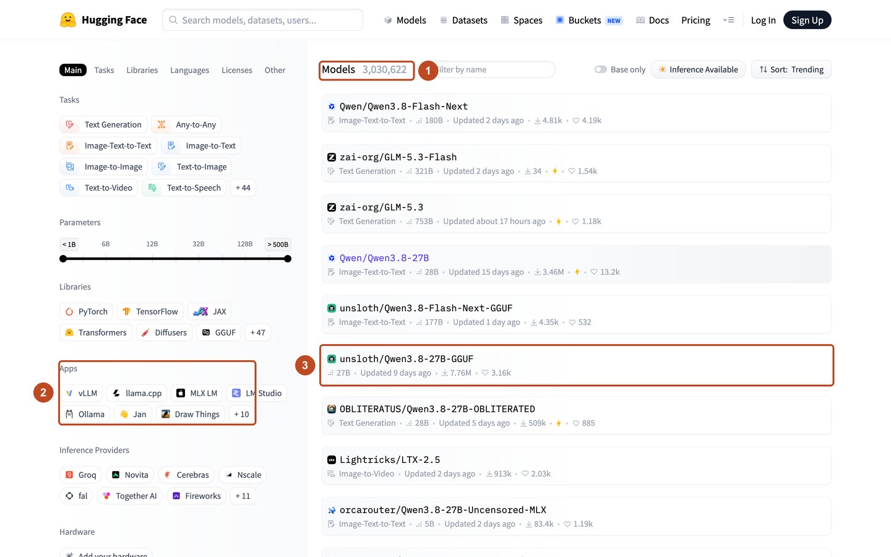This screenshot has width=891, height=557.
Task: Expand +11 more inference providers
Action: (243, 496)
